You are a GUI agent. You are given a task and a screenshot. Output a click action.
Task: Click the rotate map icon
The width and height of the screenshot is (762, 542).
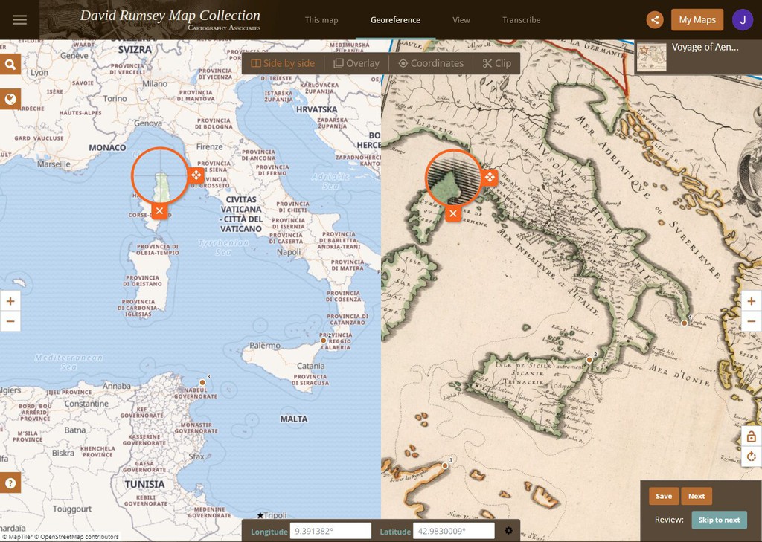click(752, 456)
